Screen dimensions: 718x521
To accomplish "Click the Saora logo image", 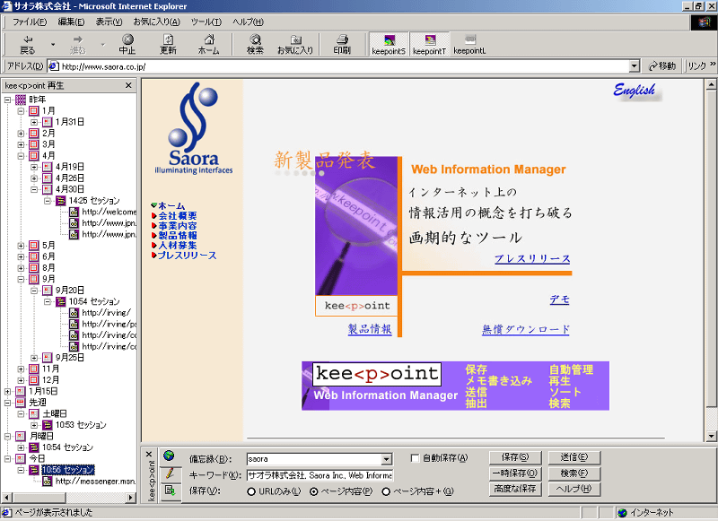I will [x=194, y=128].
